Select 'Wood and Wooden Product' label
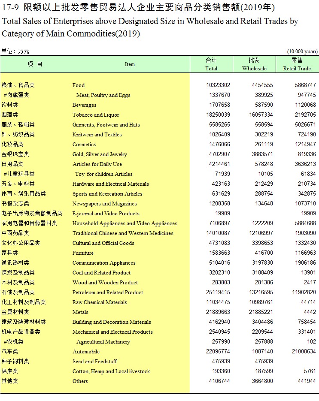The width and height of the screenshot is (319, 401). [105, 283]
